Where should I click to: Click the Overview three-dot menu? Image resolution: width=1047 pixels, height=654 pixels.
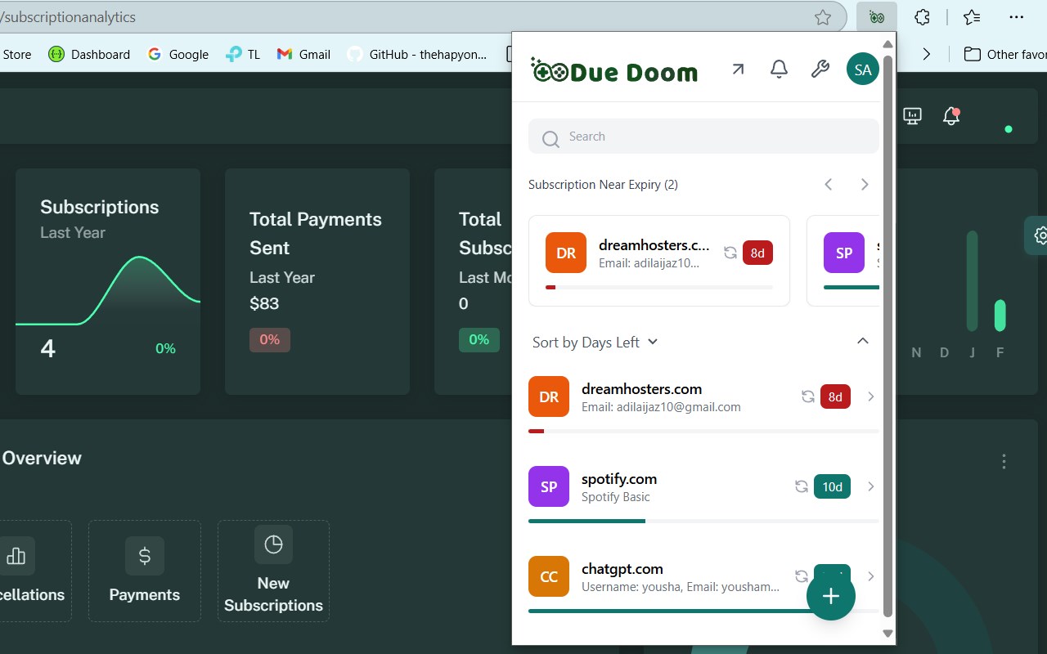point(1004,461)
